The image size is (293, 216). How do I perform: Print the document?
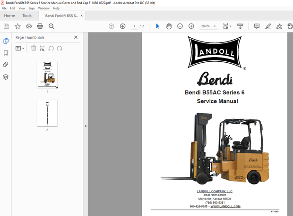[40, 26]
